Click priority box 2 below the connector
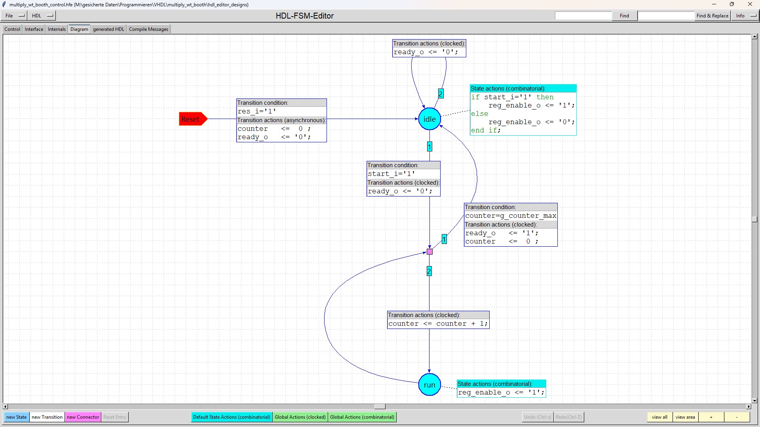Image resolution: width=760 pixels, height=427 pixels. click(x=429, y=271)
